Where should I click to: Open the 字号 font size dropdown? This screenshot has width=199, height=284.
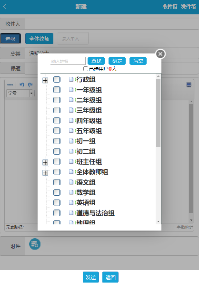[x=31, y=93]
